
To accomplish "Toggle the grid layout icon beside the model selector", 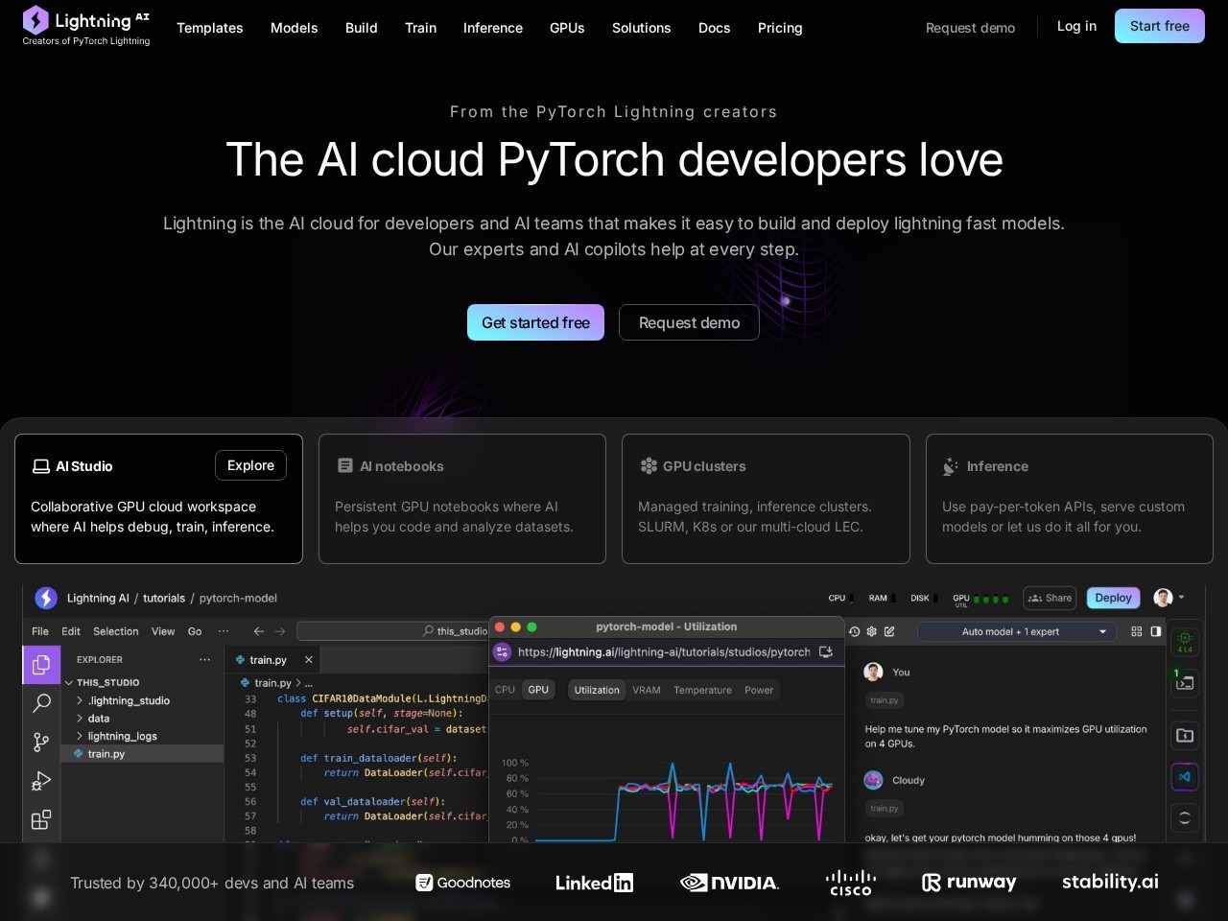I will pyautogui.click(x=1136, y=631).
